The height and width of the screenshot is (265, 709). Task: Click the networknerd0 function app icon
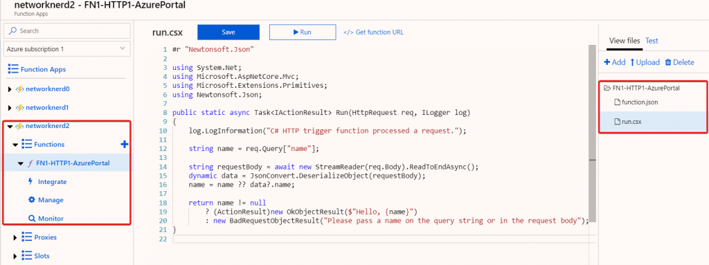20,89
